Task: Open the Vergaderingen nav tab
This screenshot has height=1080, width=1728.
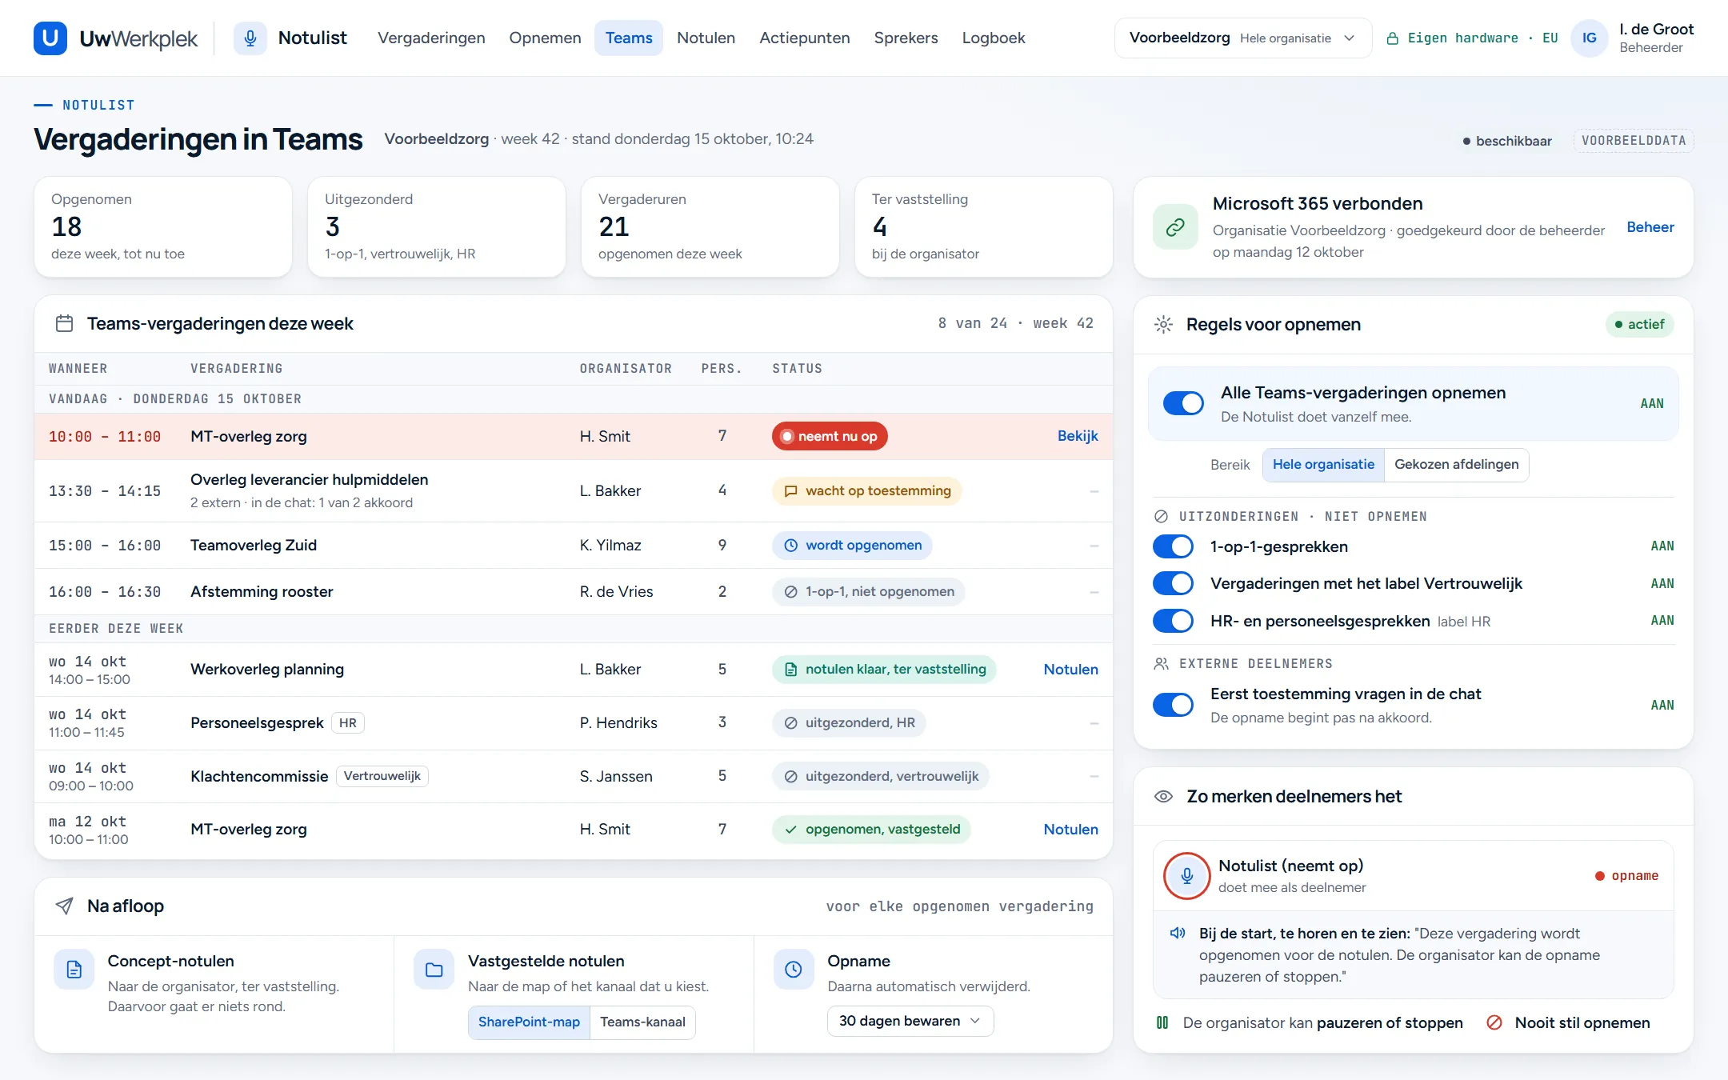Action: (431, 38)
